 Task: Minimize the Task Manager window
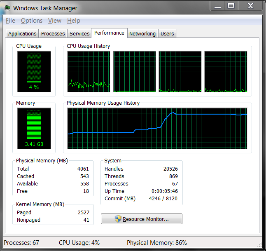217,6
